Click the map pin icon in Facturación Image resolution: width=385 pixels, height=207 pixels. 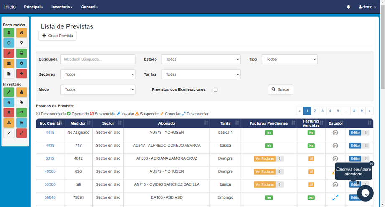point(22,43)
